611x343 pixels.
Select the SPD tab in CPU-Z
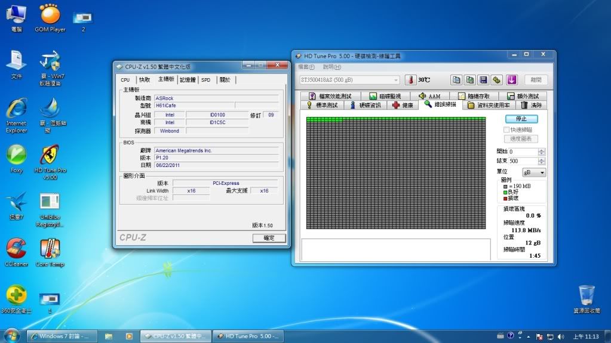coord(205,79)
